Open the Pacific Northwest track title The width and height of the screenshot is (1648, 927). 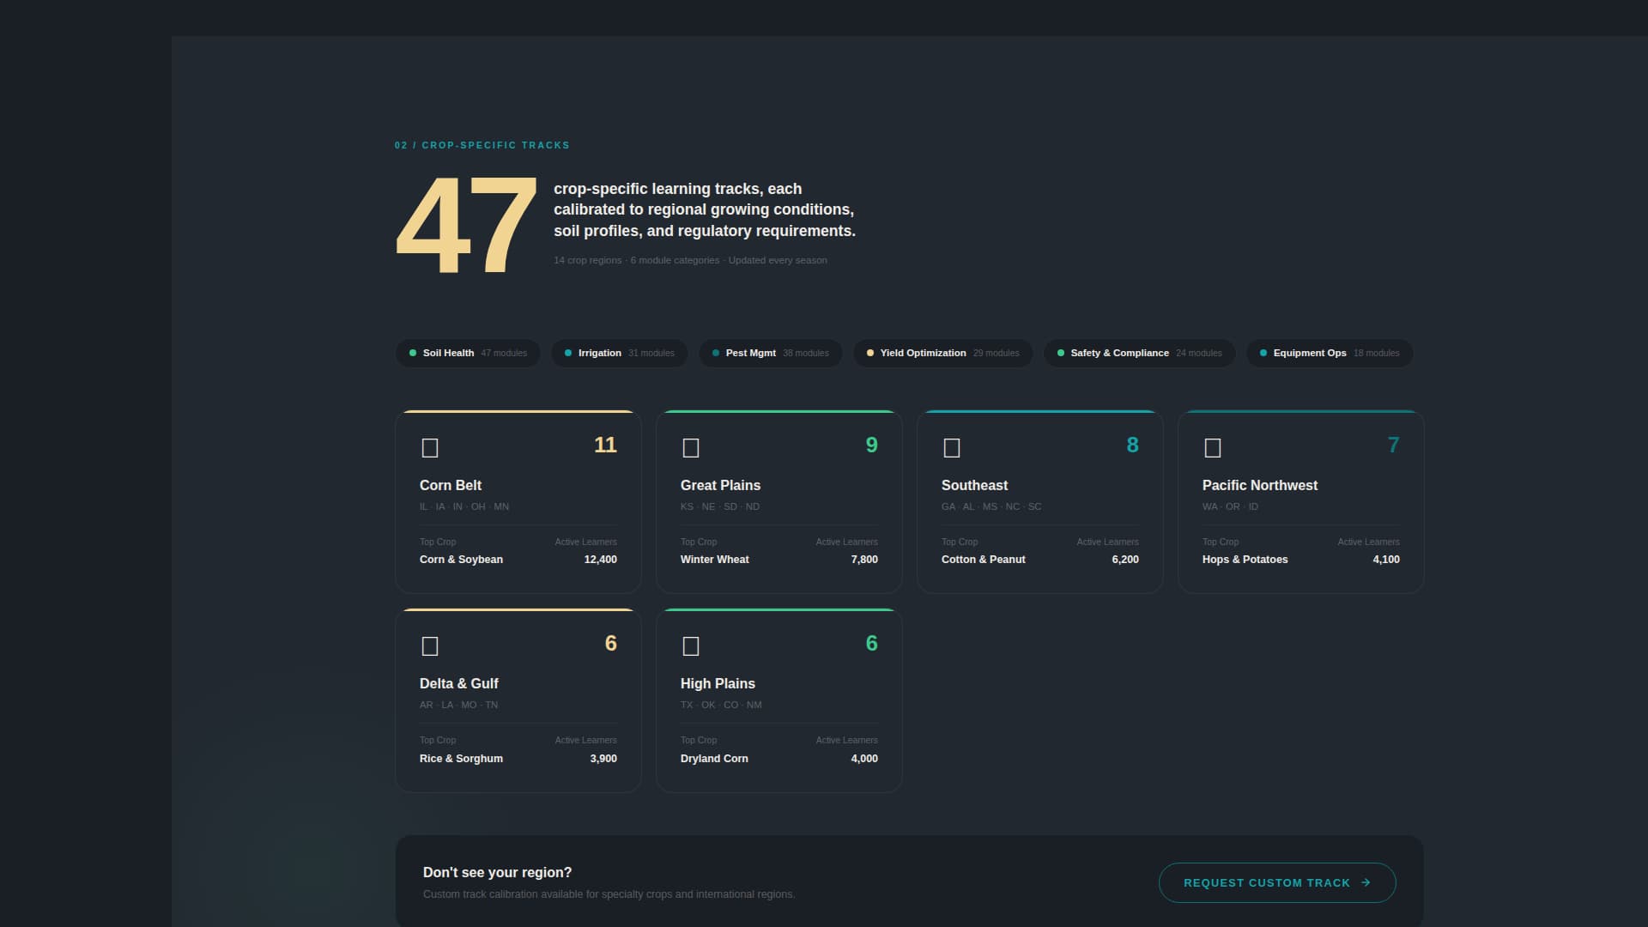pos(1259,485)
